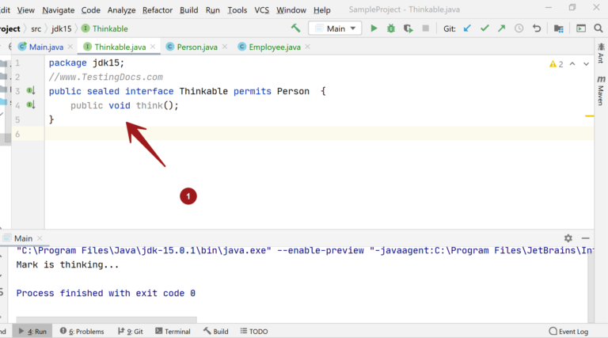The width and height of the screenshot is (608, 338).
Task: Open the Window menu
Action: tap(291, 9)
